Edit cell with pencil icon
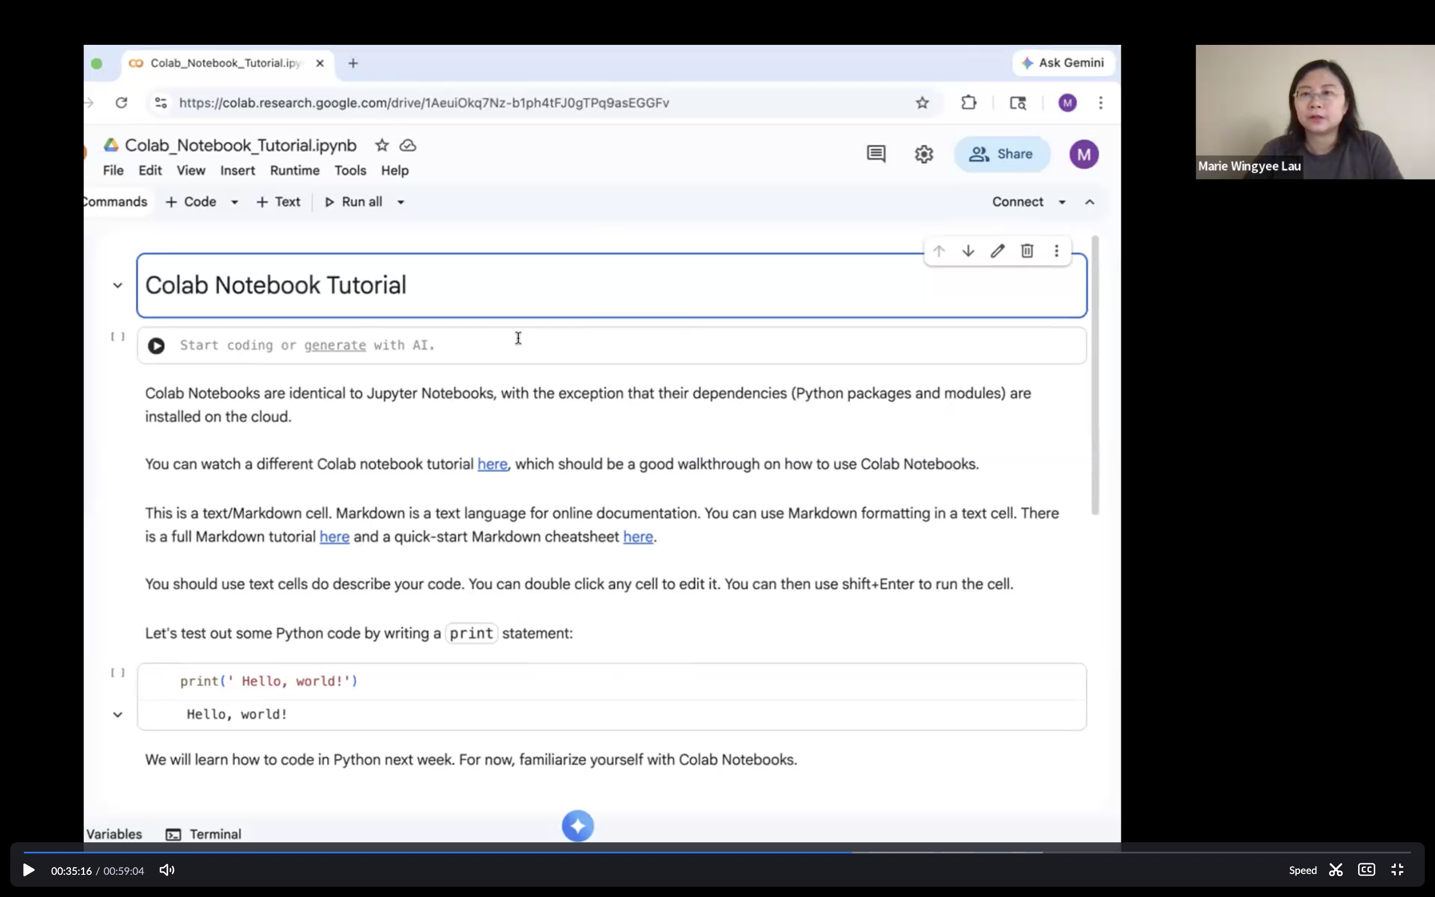The image size is (1435, 897). point(997,251)
